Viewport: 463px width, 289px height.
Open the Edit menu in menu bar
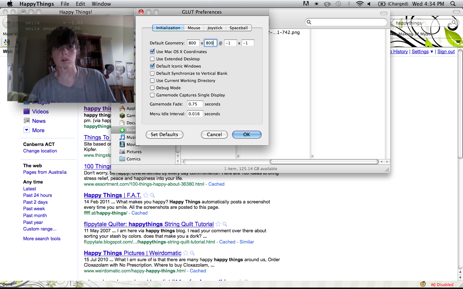[80, 4]
